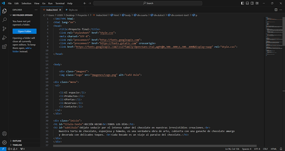Open the Accounts menu icon

click(x=5, y=134)
